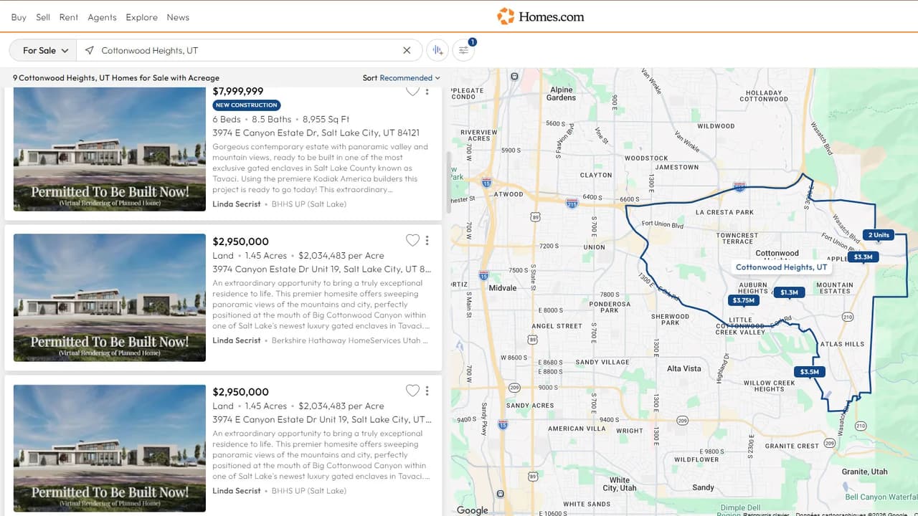Click the location arrow icon in search box
918x516 pixels.
tap(89, 50)
